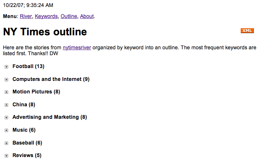The image size is (263, 160).
Task: Open the River menu link
Action: pos(26,16)
